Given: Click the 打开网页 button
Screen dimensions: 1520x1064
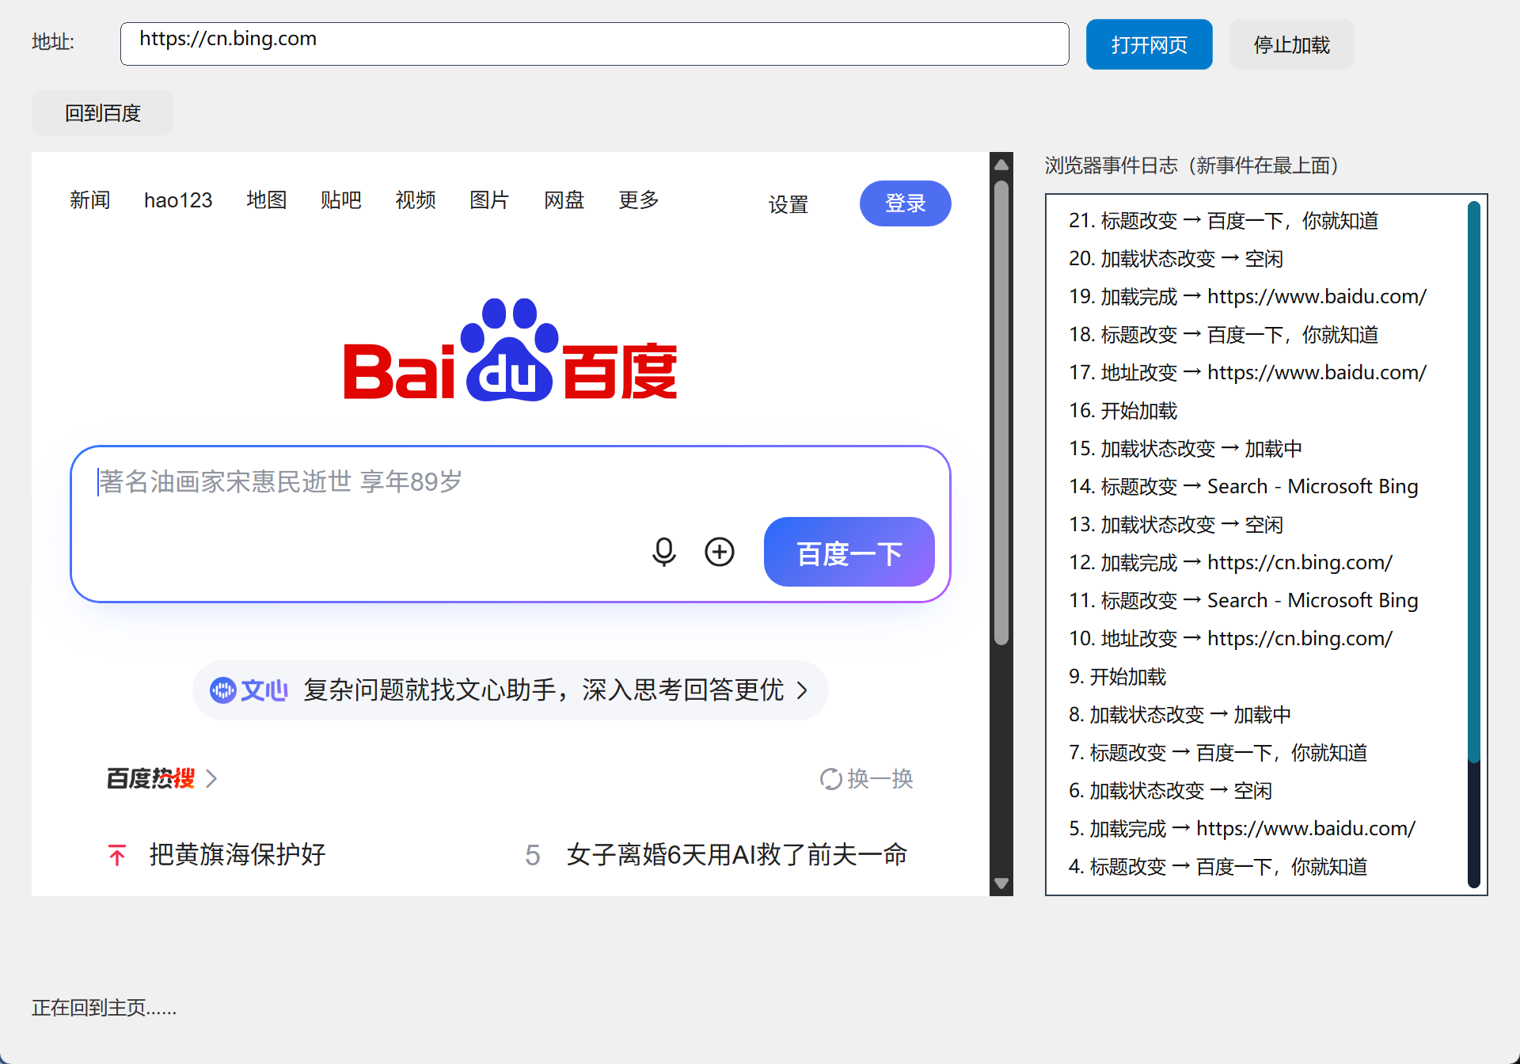Looking at the screenshot, I should 1149,44.
